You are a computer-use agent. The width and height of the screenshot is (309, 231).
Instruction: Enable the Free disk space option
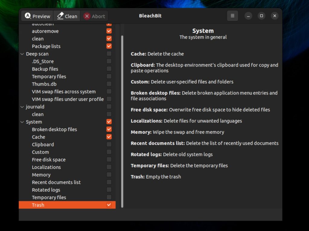pos(109,159)
